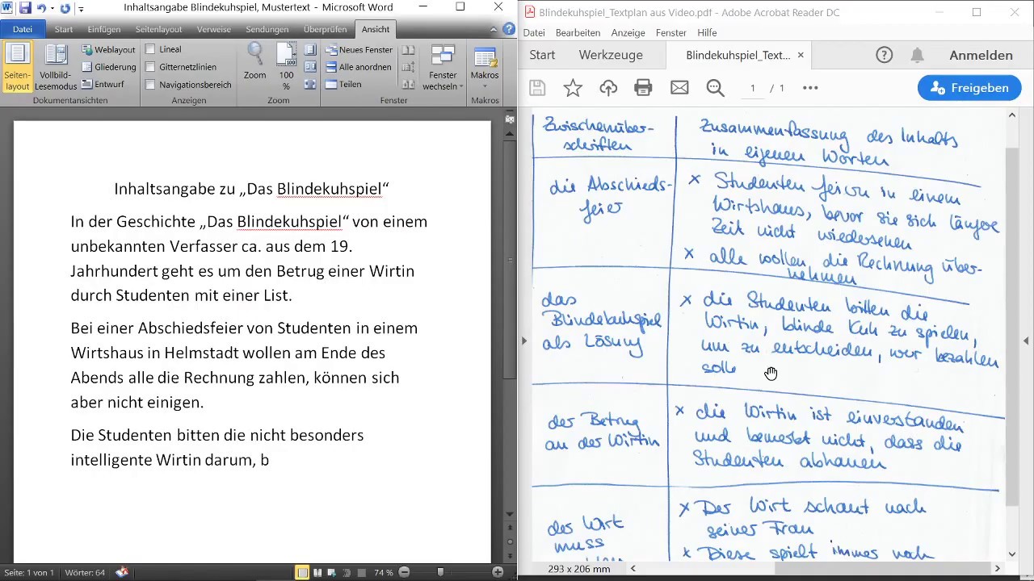Bookmark the PDF with the star icon

tap(573, 88)
